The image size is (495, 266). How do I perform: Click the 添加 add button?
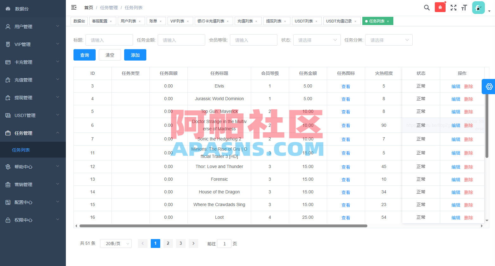[x=135, y=55]
